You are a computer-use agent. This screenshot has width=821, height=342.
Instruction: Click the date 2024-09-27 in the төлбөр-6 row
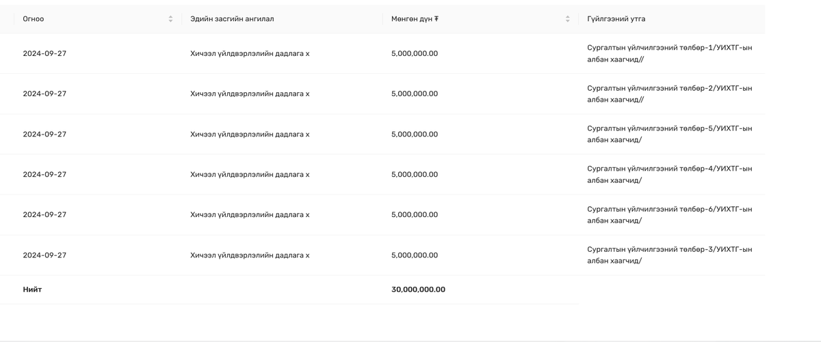point(44,215)
